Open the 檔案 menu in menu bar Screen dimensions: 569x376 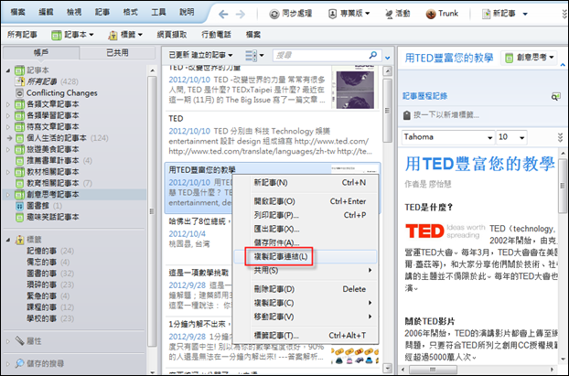click(17, 12)
